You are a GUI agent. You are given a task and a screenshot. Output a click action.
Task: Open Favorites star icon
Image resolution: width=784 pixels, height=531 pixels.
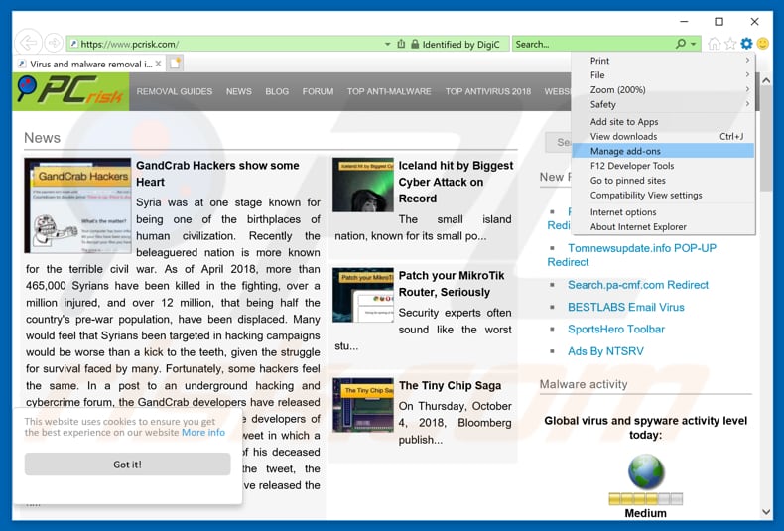(x=730, y=44)
